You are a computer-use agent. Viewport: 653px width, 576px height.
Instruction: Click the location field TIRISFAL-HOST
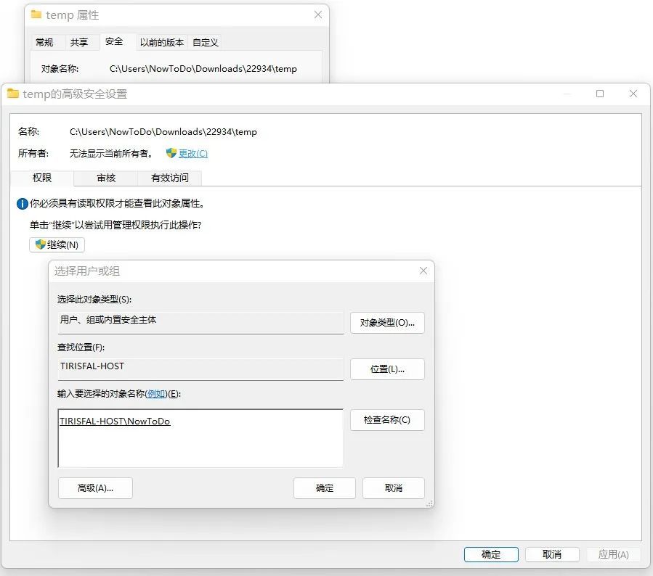point(200,369)
